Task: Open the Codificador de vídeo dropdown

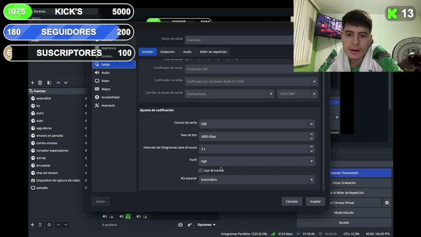Action: click(x=251, y=82)
